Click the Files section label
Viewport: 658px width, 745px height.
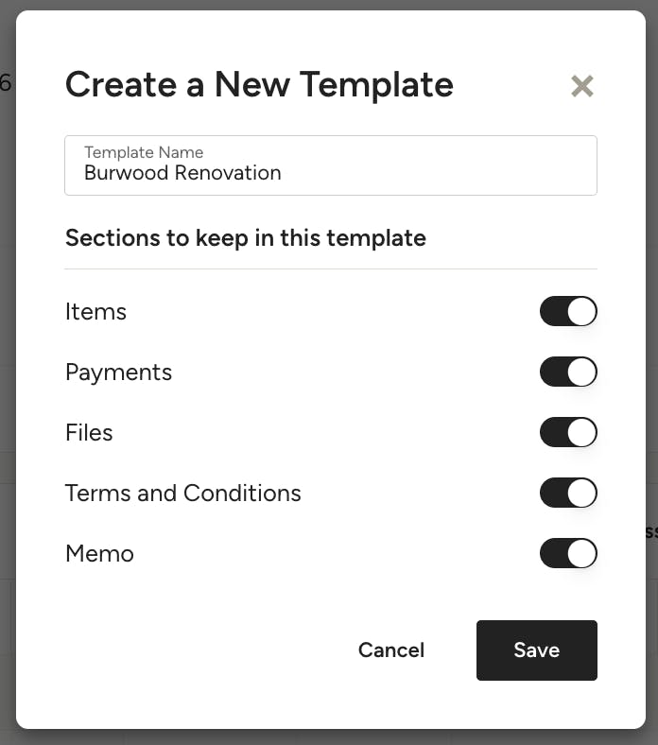coord(89,433)
